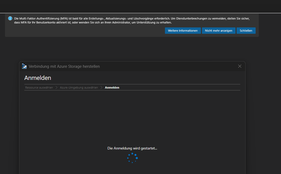This screenshot has width=281, height=174.
Task: Select Nicht mehr anzeigen in the MFA notice
Action: point(219,31)
